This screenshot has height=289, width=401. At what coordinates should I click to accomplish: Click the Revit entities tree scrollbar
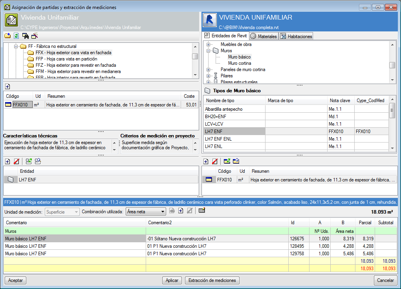coord(392,62)
